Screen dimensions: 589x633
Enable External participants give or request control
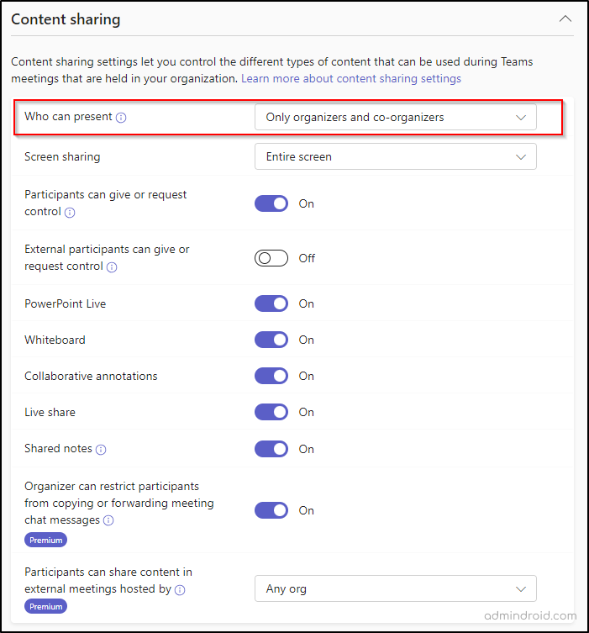[271, 258]
